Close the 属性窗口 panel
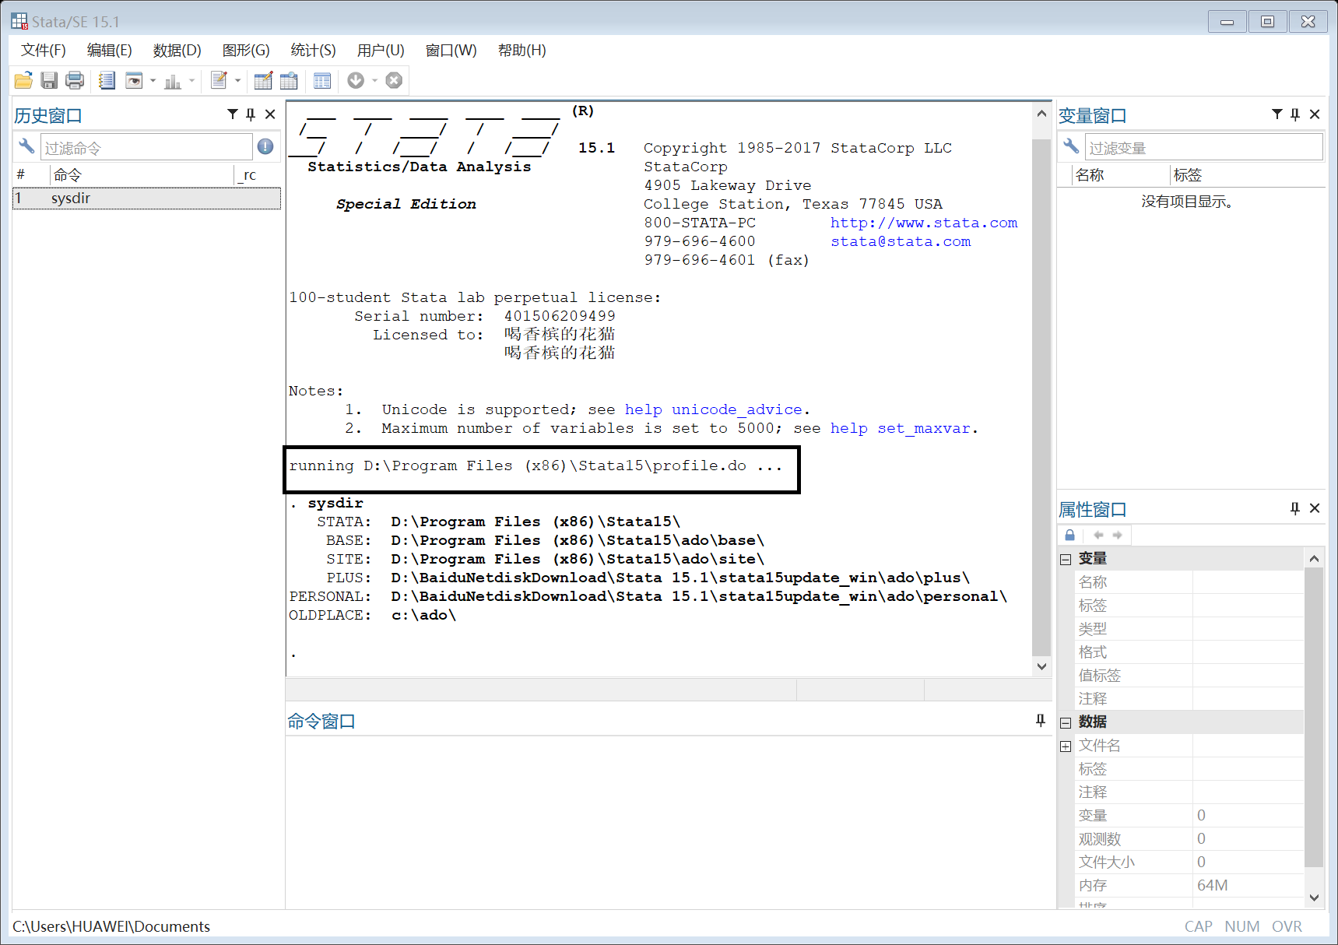The height and width of the screenshot is (945, 1338). 1315,508
